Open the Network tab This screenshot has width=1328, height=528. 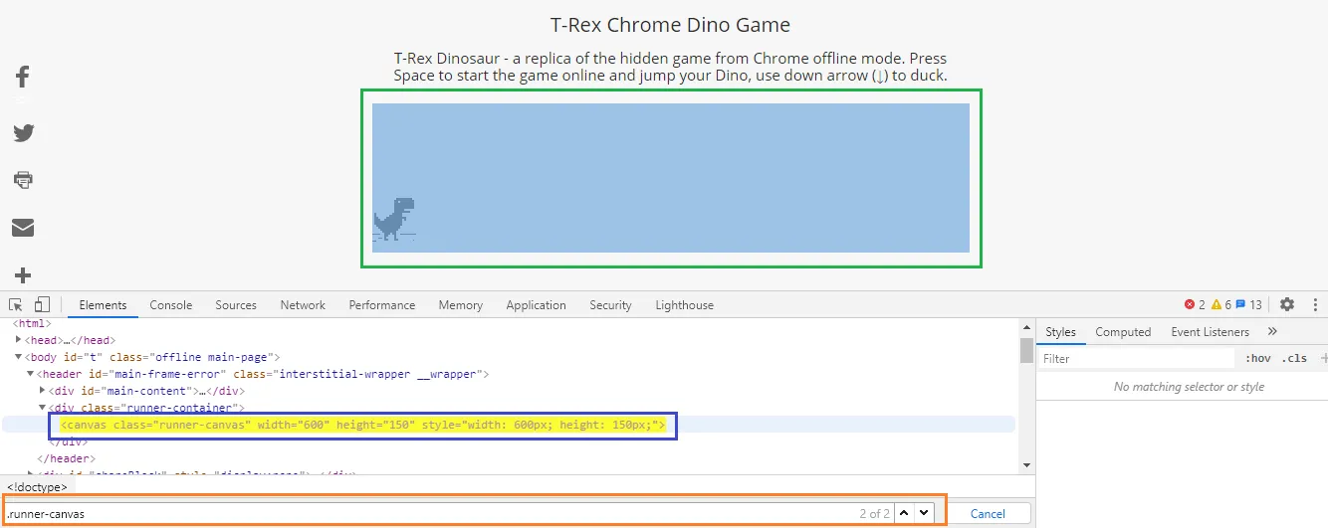pos(303,305)
